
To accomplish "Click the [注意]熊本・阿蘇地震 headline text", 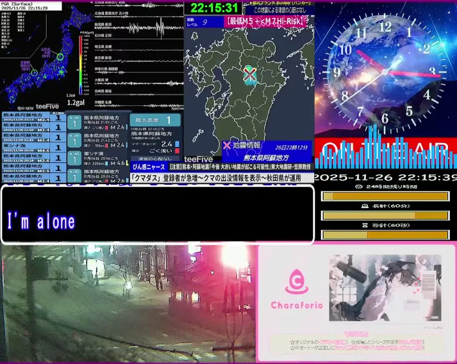I will tap(240, 167).
